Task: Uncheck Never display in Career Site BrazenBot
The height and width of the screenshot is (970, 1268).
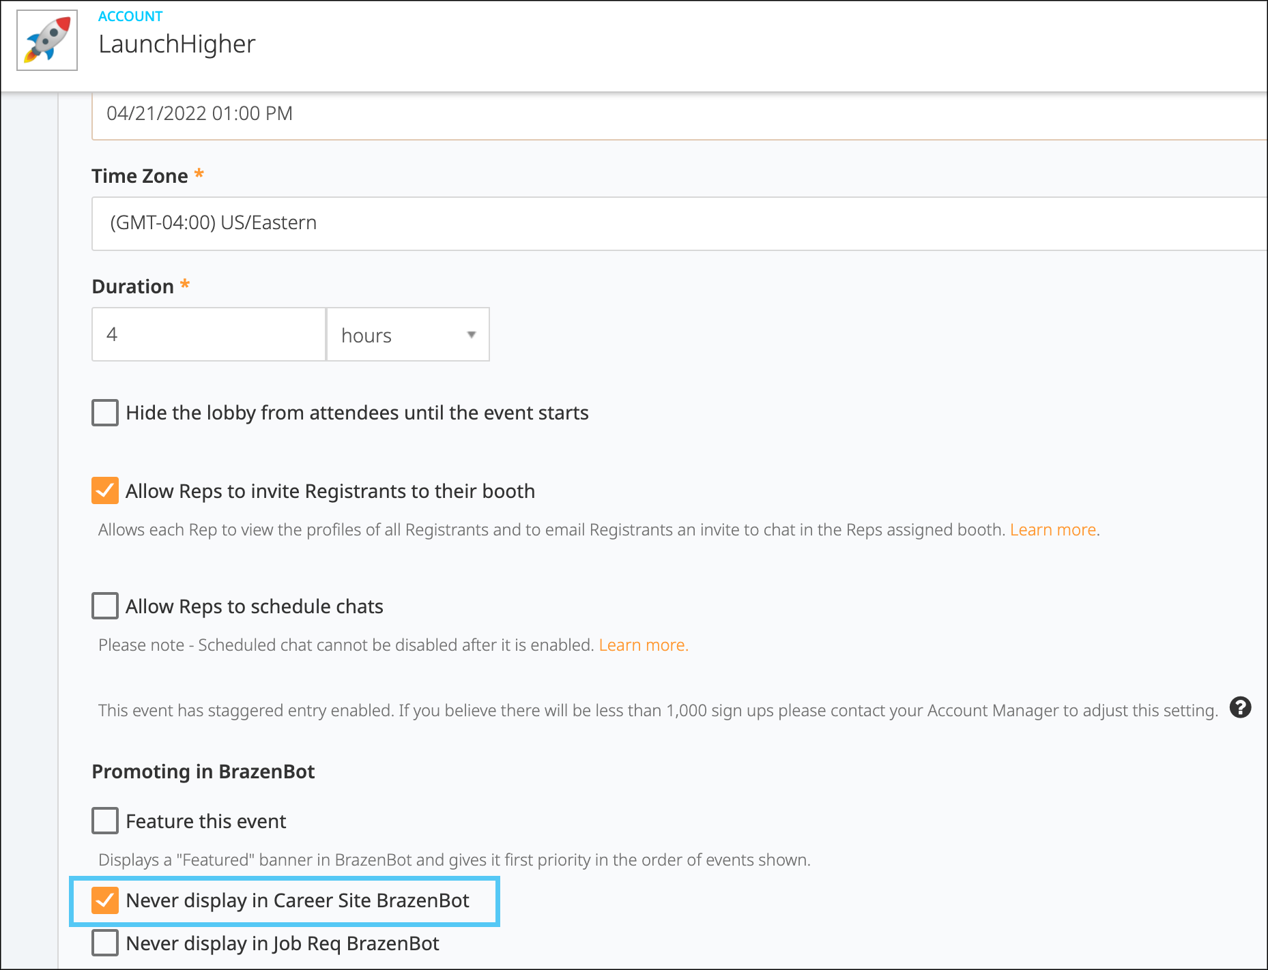Action: tap(105, 900)
